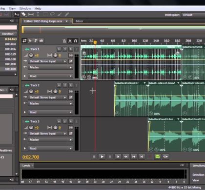Open the Window menu
205x190 pixels.
tap(25, 8)
